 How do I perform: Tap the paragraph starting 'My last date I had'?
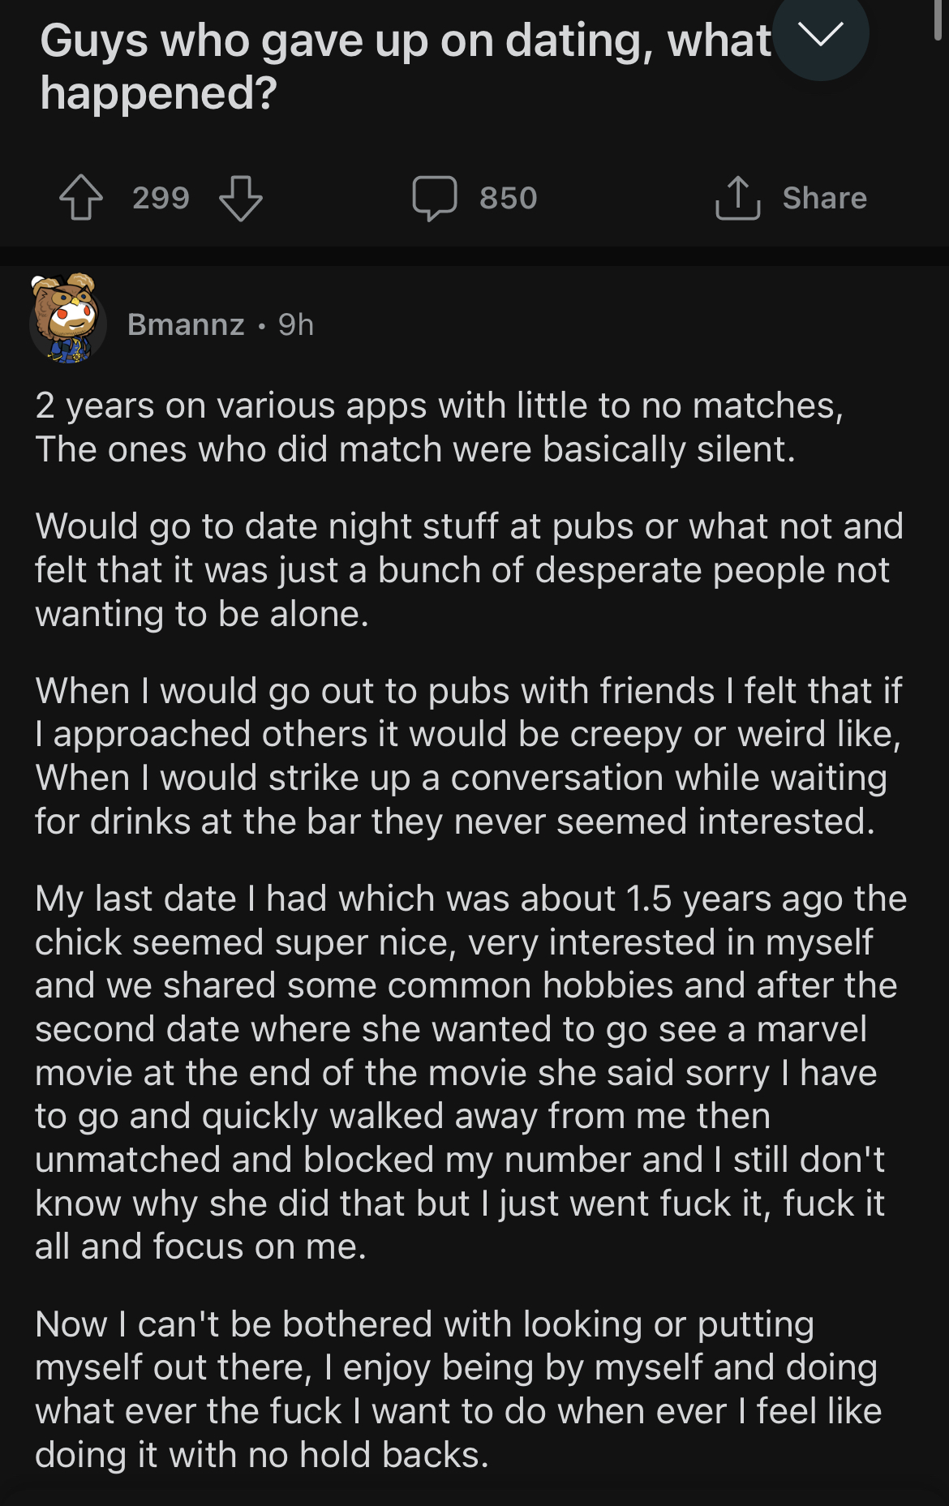pos(470,1072)
